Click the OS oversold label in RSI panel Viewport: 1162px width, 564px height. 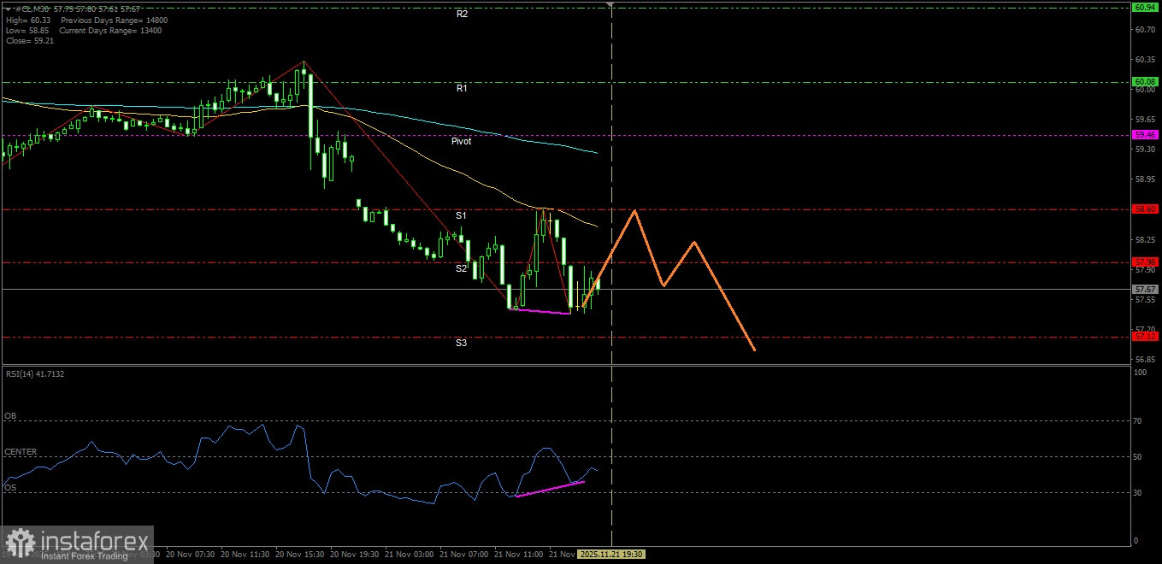(x=10, y=487)
